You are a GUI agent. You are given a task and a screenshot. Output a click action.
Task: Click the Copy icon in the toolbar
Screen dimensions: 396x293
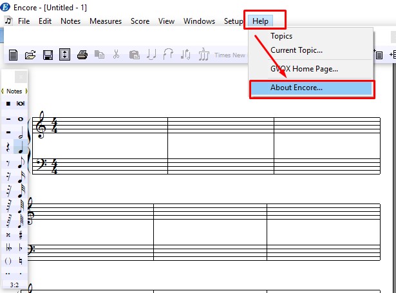pyautogui.click(x=99, y=54)
